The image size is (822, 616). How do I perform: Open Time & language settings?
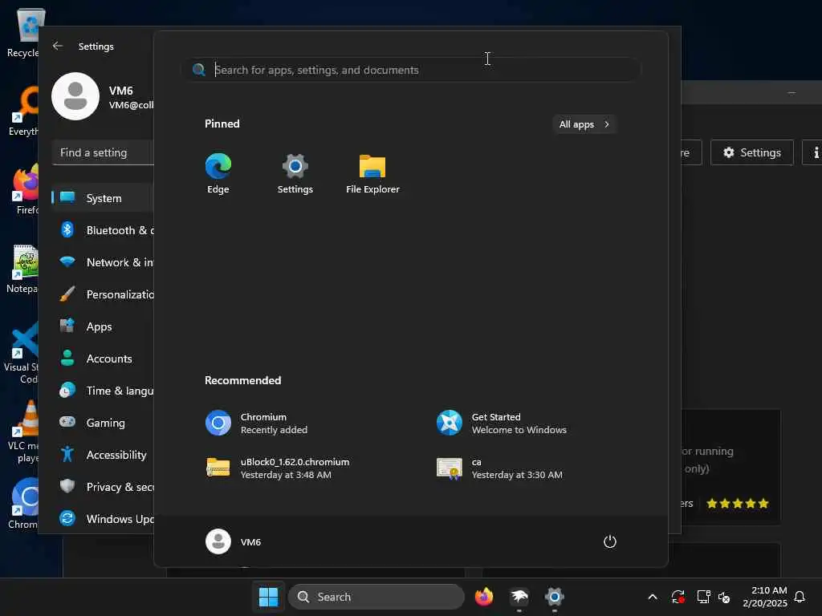(x=104, y=391)
